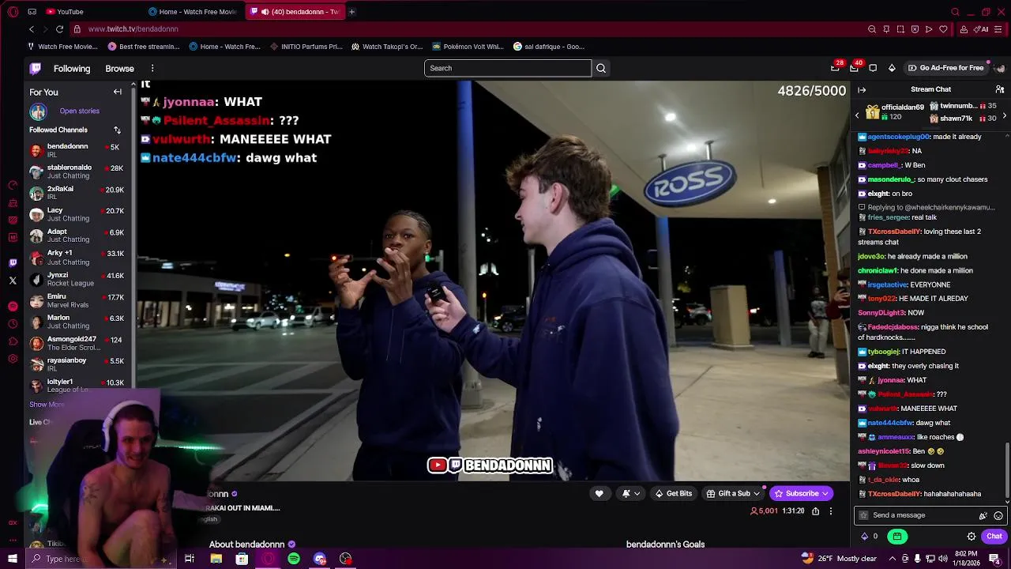The width and height of the screenshot is (1011, 569).
Task: Open the Opera menu logo
Action: coord(13,12)
